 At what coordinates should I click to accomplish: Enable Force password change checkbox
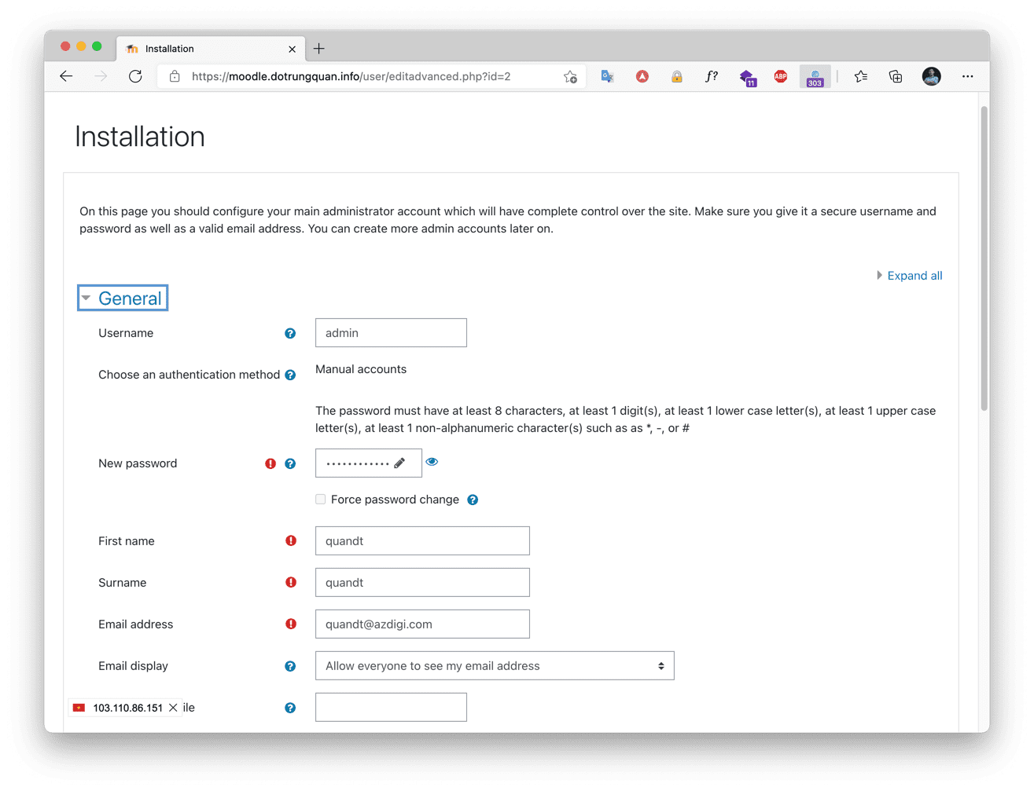[320, 499]
